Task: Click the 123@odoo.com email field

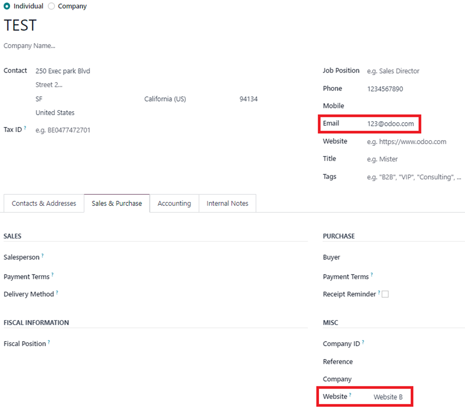Action: [391, 124]
